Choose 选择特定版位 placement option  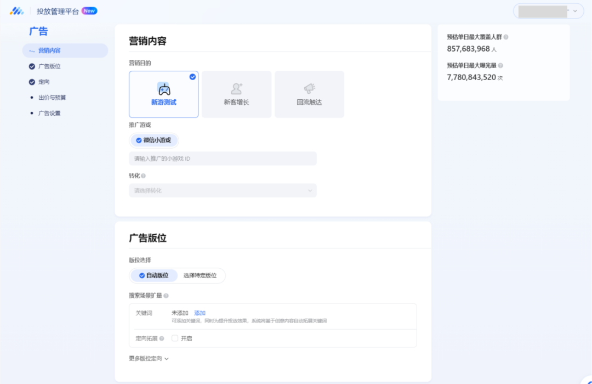[x=200, y=275]
